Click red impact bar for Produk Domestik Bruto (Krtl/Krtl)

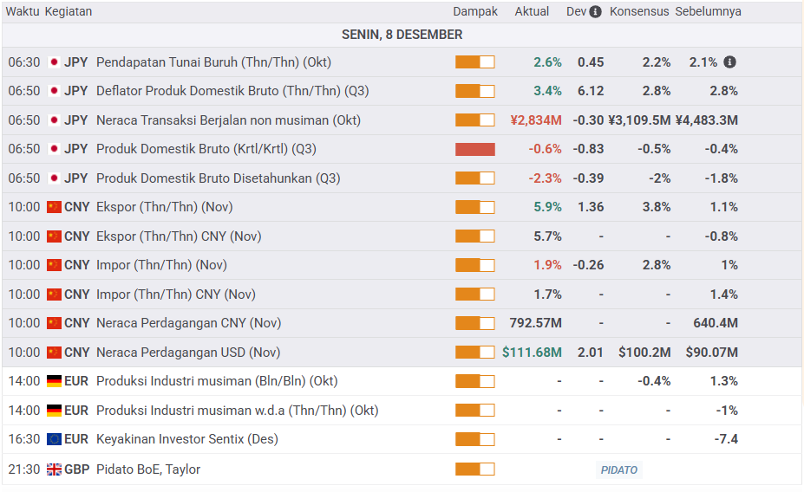pos(474,149)
